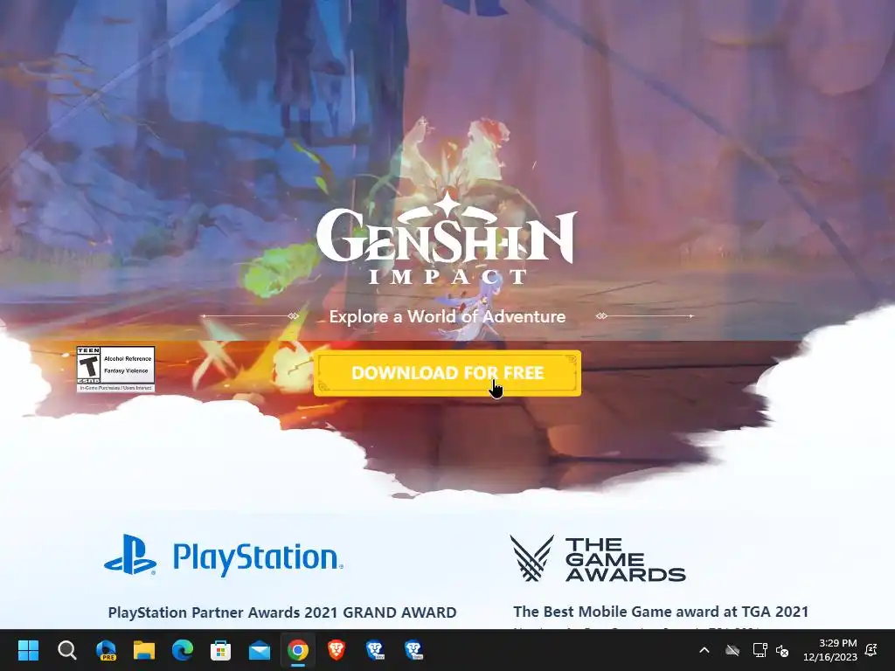The width and height of the screenshot is (895, 671).
Task: Open the last blue Brave variant icon in taskbar
Action: pos(413,650)
